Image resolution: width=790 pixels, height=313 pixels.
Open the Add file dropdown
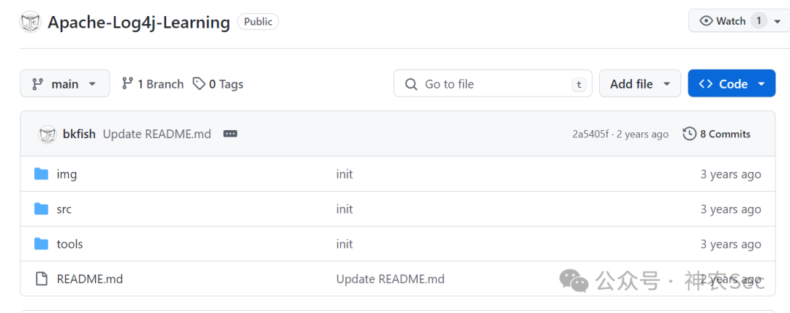coord(640,83)
